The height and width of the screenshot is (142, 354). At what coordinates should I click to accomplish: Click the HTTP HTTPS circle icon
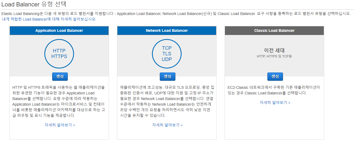pos(59,53)
